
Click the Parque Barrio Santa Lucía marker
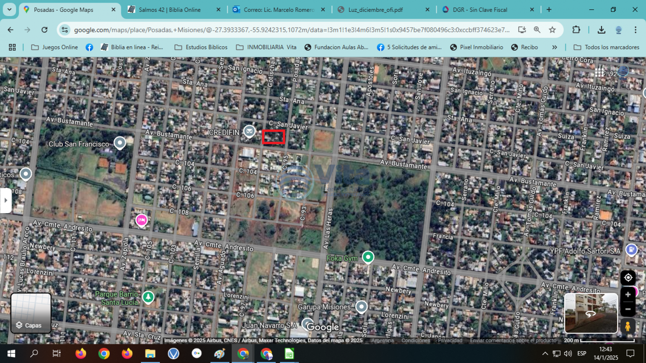click(148, 297)
